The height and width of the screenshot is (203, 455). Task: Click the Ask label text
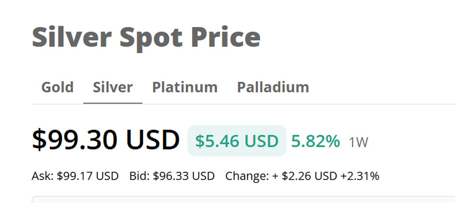click(42, 176)
